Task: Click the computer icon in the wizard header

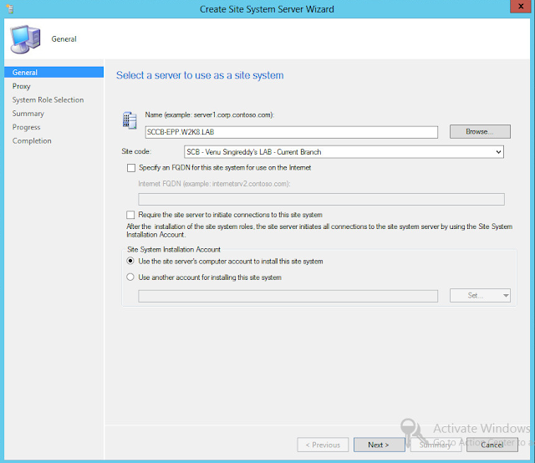Action: [26, 39]
